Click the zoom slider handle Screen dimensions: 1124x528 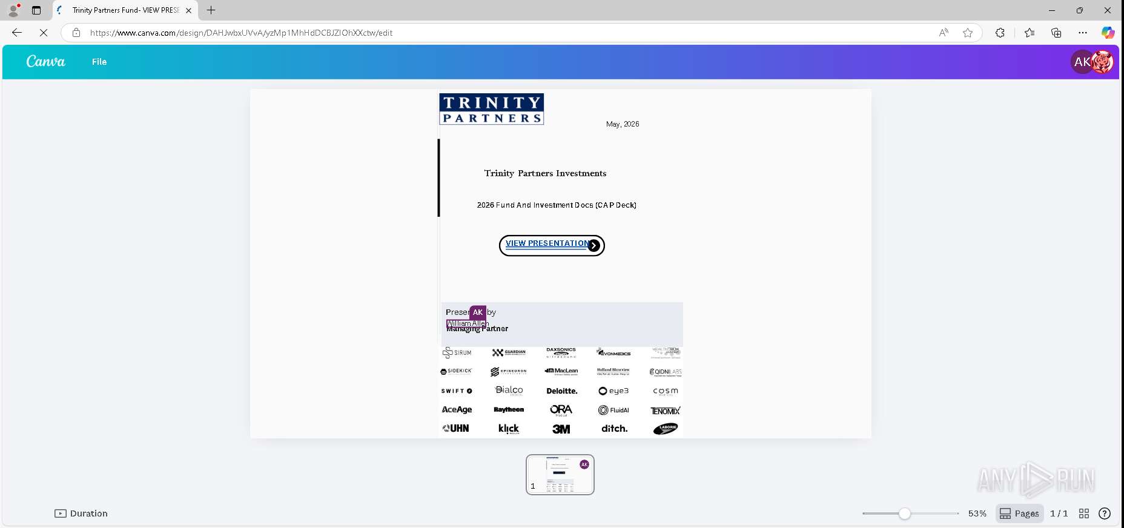904,513
